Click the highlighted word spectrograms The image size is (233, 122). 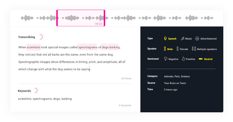(x=88, y=47)
